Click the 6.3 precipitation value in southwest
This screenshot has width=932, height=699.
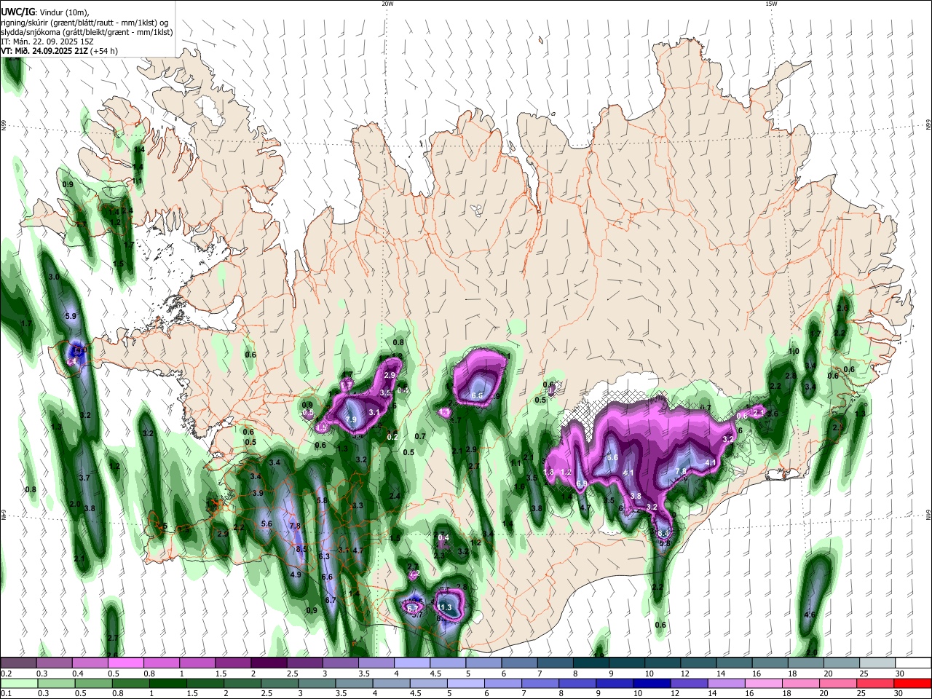pyautogui.click(x=325, y=556)
